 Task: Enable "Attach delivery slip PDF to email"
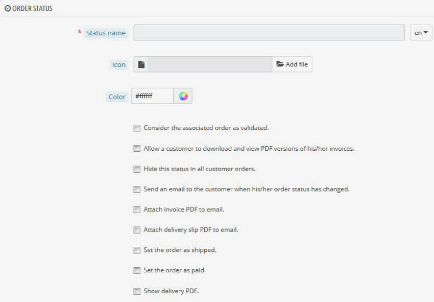137,230
